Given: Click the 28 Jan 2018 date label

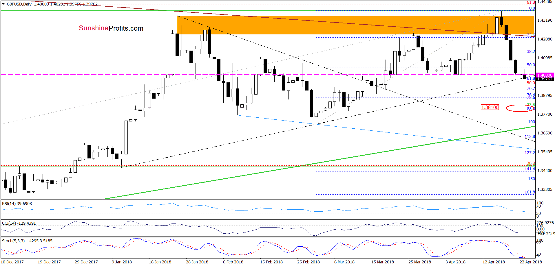Looking at the screenshot, I should [197, 262].
